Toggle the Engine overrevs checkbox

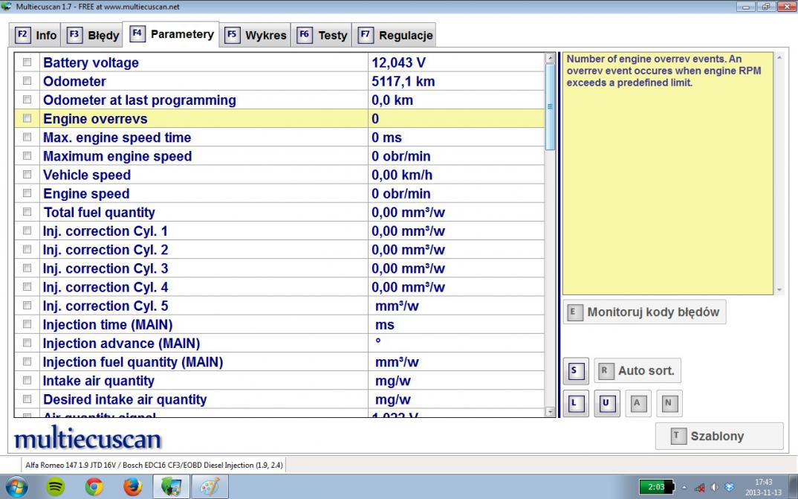pyautogui.click(x=27, y=119)
